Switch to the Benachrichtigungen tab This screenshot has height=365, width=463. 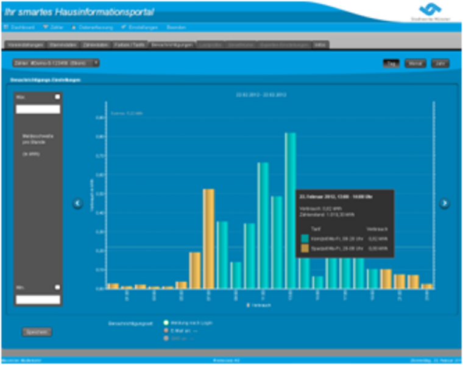tap(172, 45)
